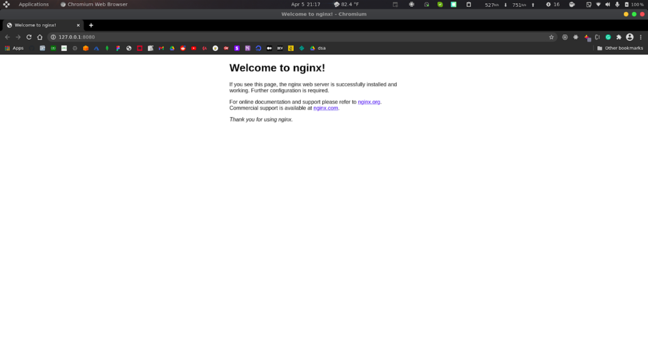Open the YouTube bookmark
This screenshot has height=364, width=648.
[194, 48]
